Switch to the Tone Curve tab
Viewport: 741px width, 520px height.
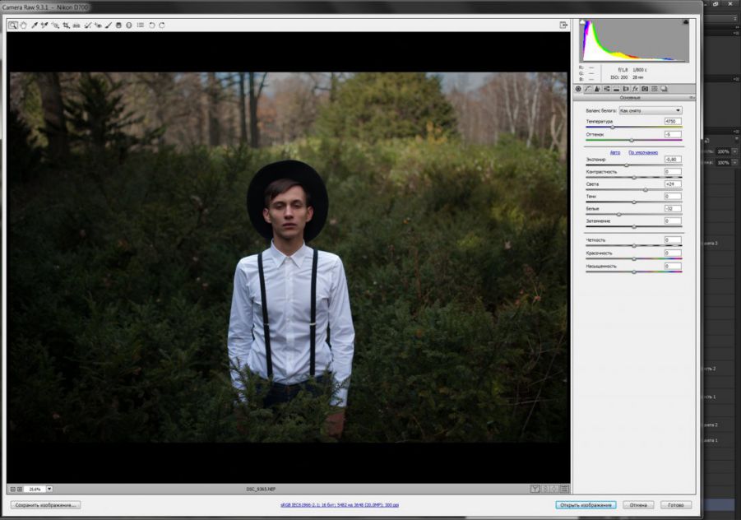[x=587, y=88]
